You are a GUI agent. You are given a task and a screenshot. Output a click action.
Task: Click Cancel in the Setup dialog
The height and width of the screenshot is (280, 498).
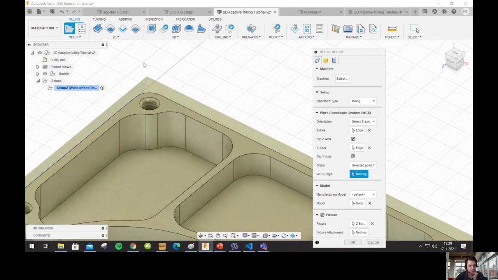373,243
